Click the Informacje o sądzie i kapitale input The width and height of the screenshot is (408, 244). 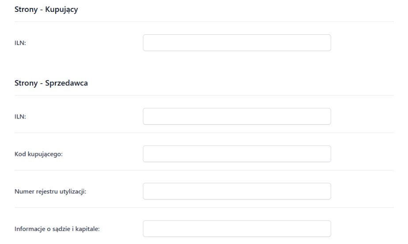point(237,229)
